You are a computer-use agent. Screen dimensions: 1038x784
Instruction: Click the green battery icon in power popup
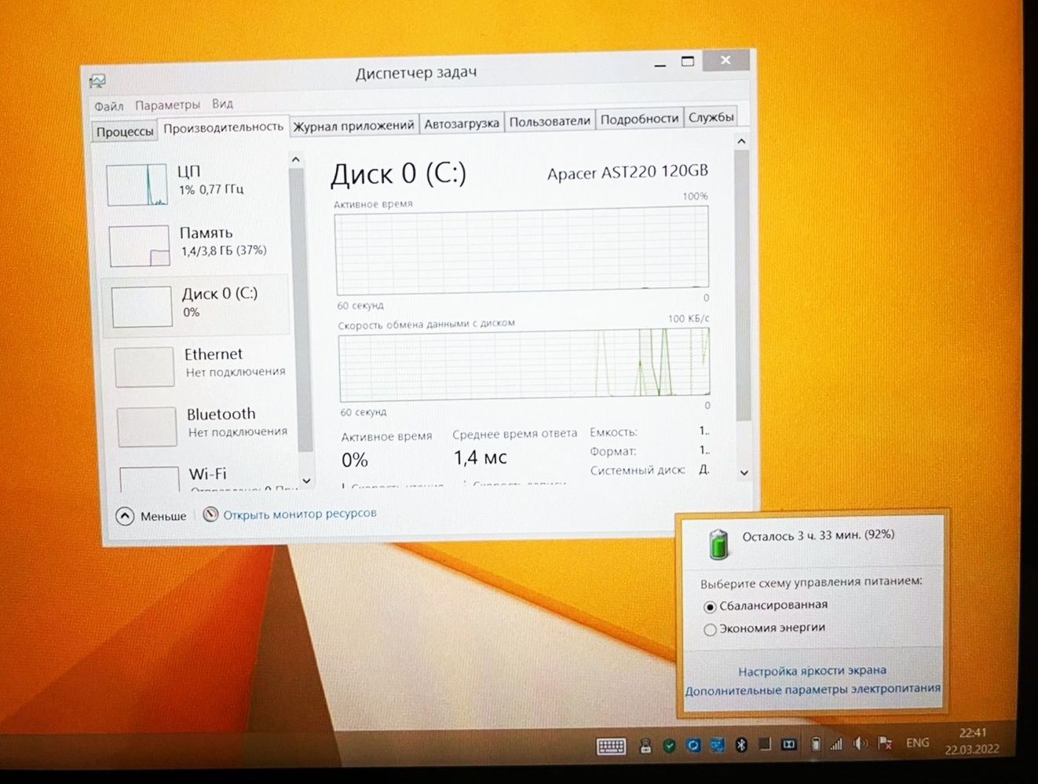(718, 544)
